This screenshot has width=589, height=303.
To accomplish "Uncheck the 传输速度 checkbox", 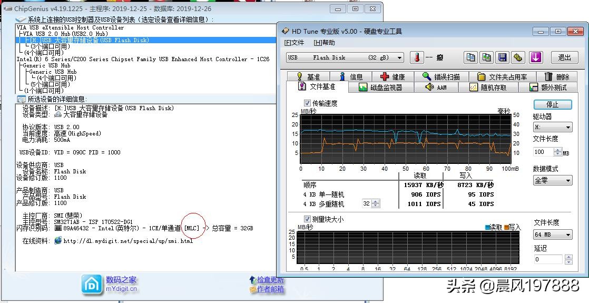I will pyautogui.click(x=307, y=103).
